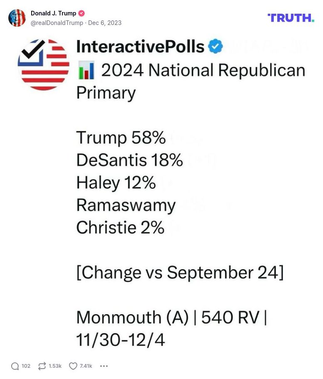This screenshot has width=323, height=379.
Task: Click the blue verified badge beside InteractivePolls
Action: point(215,47)
